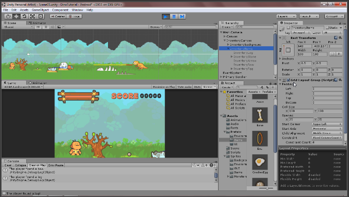349x197 pixels.
Task: Open the Constraint dropdown
Action: (x=327, y=137)
